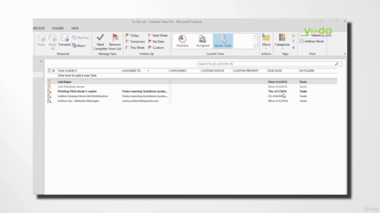Click assigned-task icon of Printing Pitch Book
Viewport: 380px width, 213px height.
[49, 91]
